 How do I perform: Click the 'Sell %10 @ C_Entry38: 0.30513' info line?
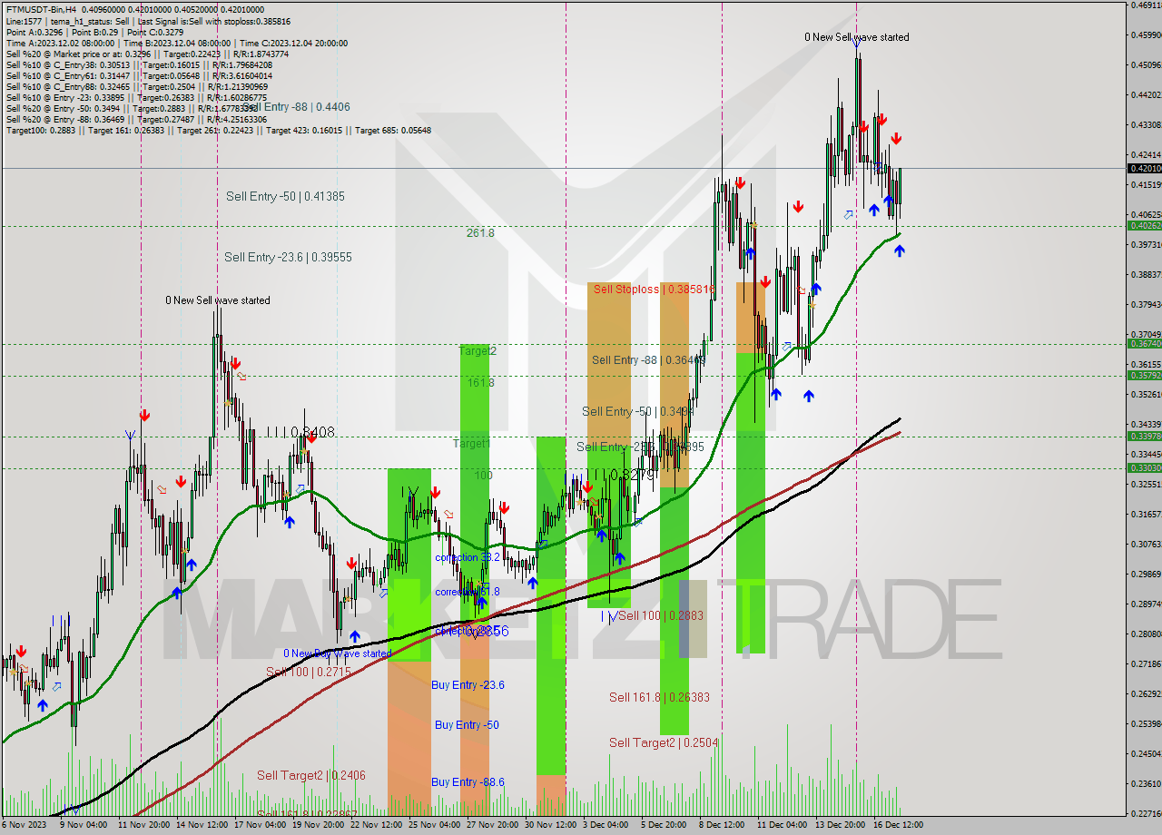tap(139, 64)
